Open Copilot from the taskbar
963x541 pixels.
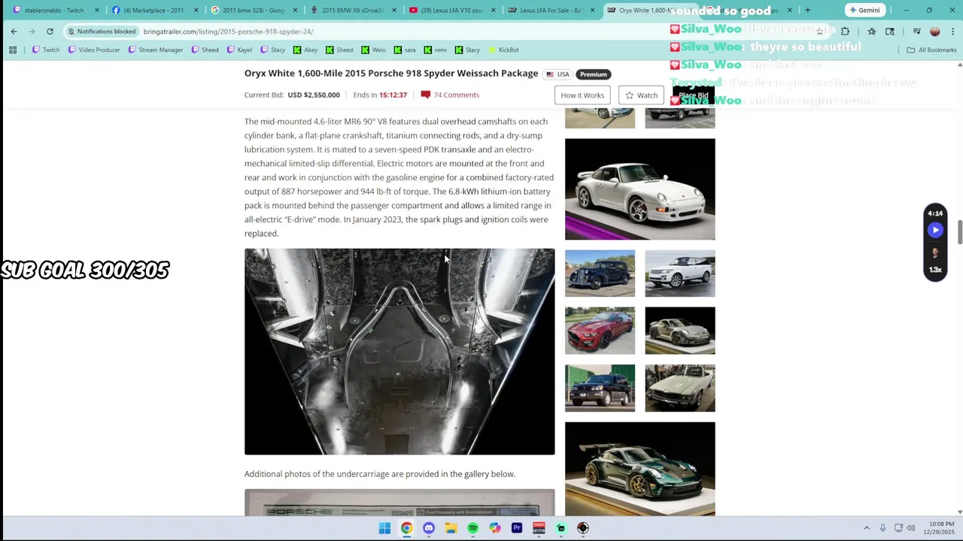(x=494, y=528)
